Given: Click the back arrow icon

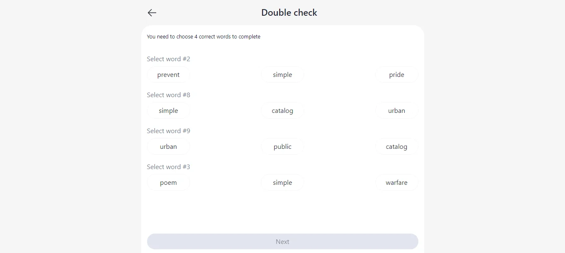Looking at the screenshot, I should click(152, 13).
